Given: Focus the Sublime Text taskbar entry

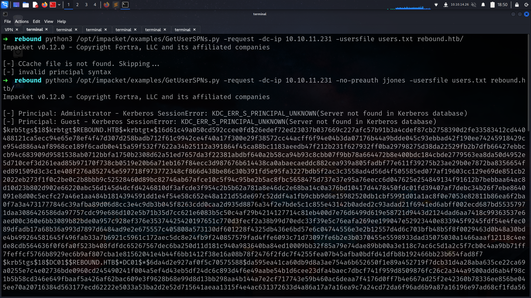Looking at the screenshot, I should [116, 5].
